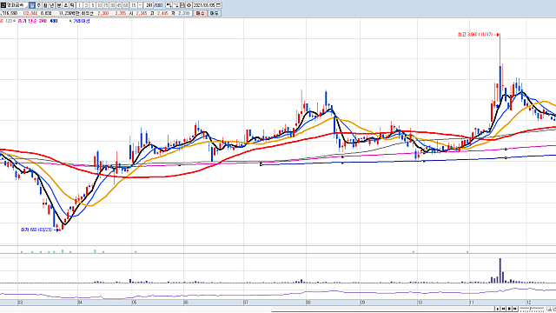Image resolution: width=556 pixels, height=313 pixels.
Task: Click the horizontal chart scrollbar
Action: 383,309
